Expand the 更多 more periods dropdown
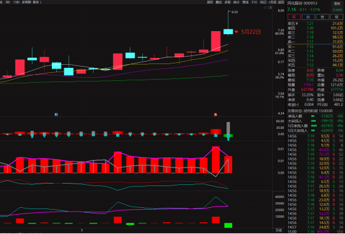 [37, 2]
